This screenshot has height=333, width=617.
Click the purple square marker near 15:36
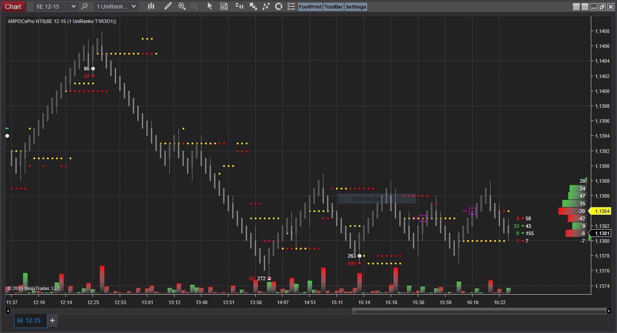423,218
